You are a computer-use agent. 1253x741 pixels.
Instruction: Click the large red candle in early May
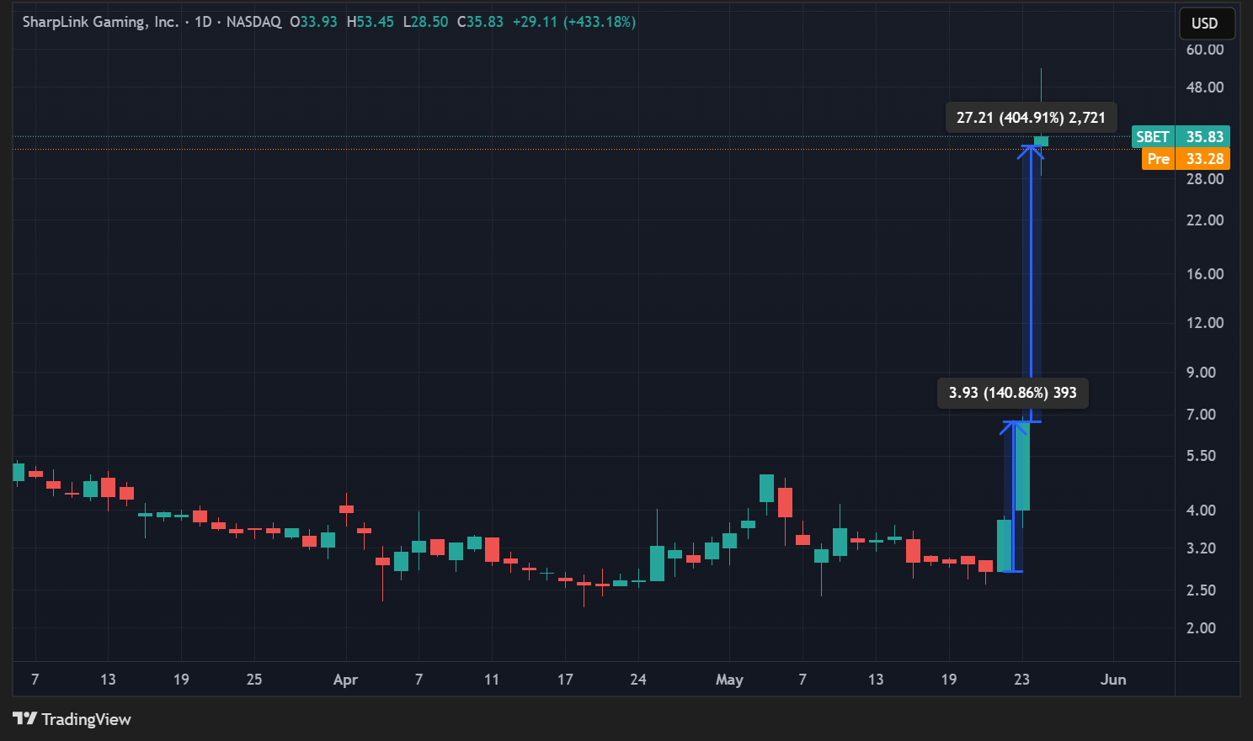pyautogui.click(x=785, y=502)
